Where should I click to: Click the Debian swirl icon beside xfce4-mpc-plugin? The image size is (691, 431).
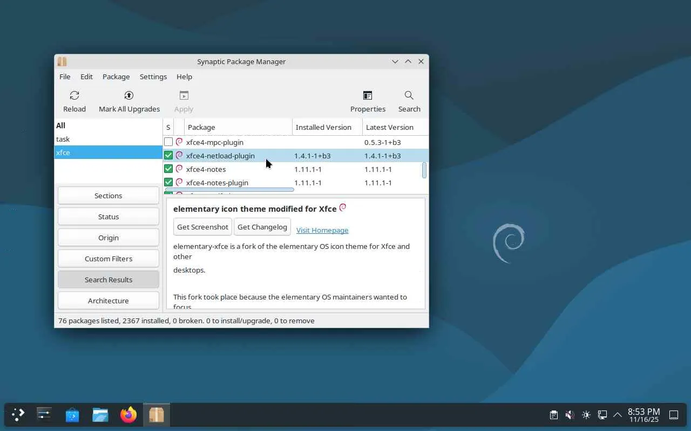coord(179,142)
